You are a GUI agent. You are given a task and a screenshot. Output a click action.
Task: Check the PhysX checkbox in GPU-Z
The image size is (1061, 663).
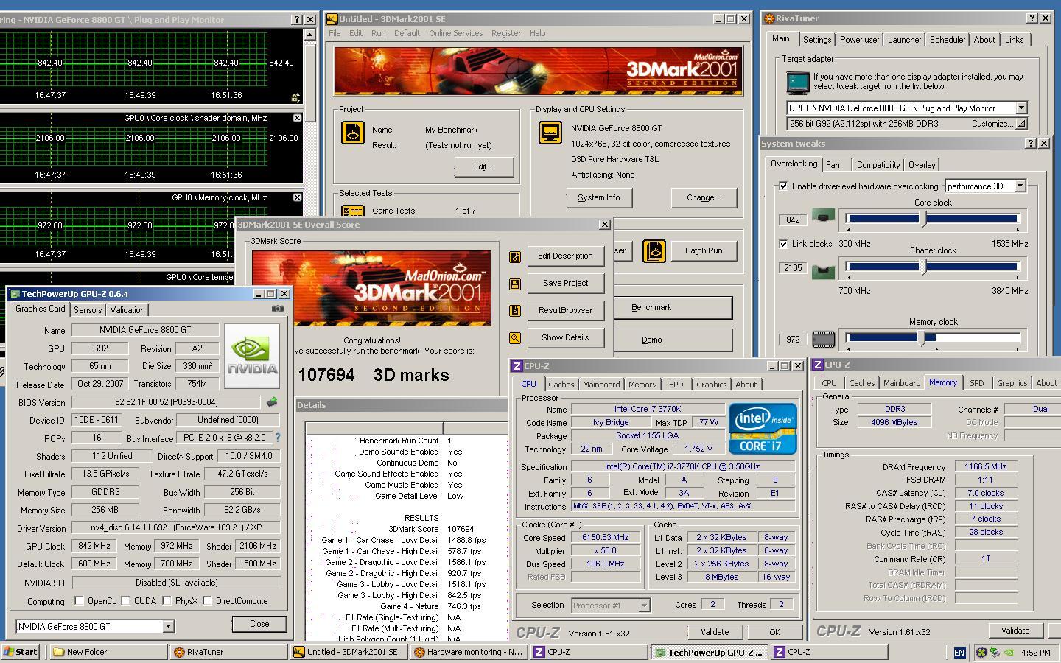(167, 601)
